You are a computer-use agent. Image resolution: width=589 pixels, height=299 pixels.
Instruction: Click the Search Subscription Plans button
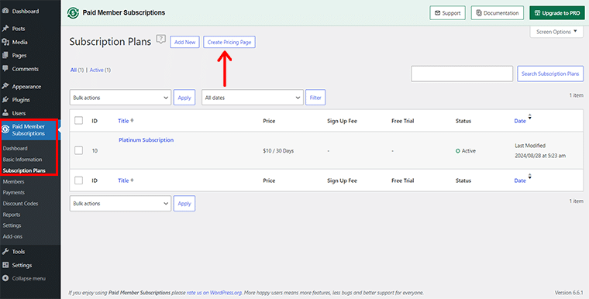[550, 74]
